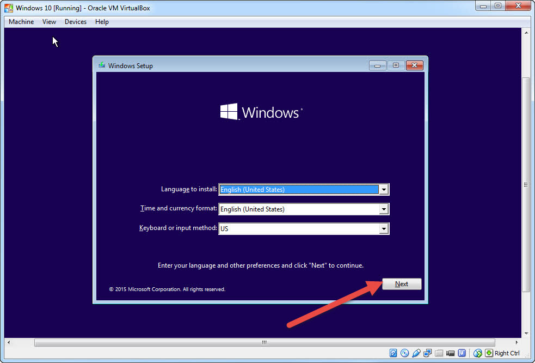The image size is (535, 363).
Task: Click the Windows logo in setup
Action: (x=261, y=112)
